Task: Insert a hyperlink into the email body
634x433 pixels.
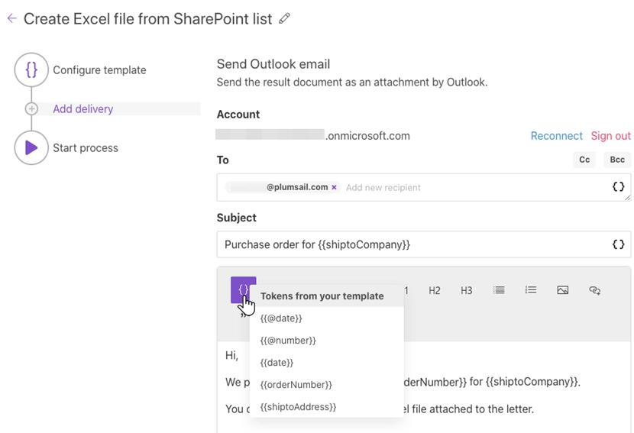Action: pos(595,291)
